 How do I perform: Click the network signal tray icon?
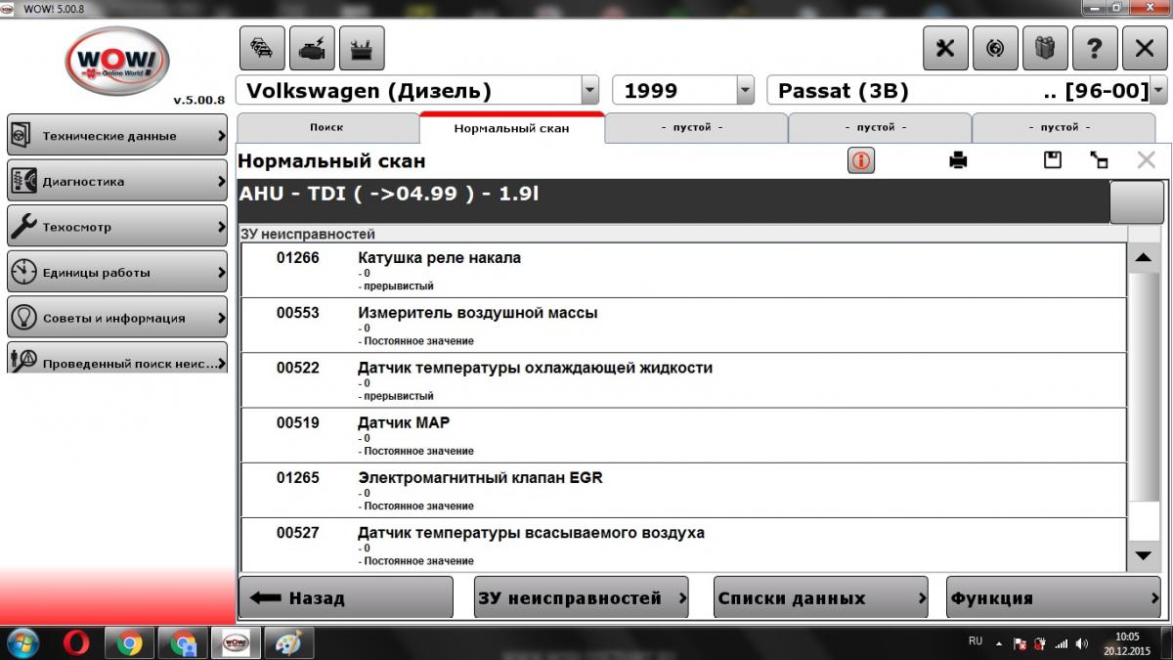1061,644
